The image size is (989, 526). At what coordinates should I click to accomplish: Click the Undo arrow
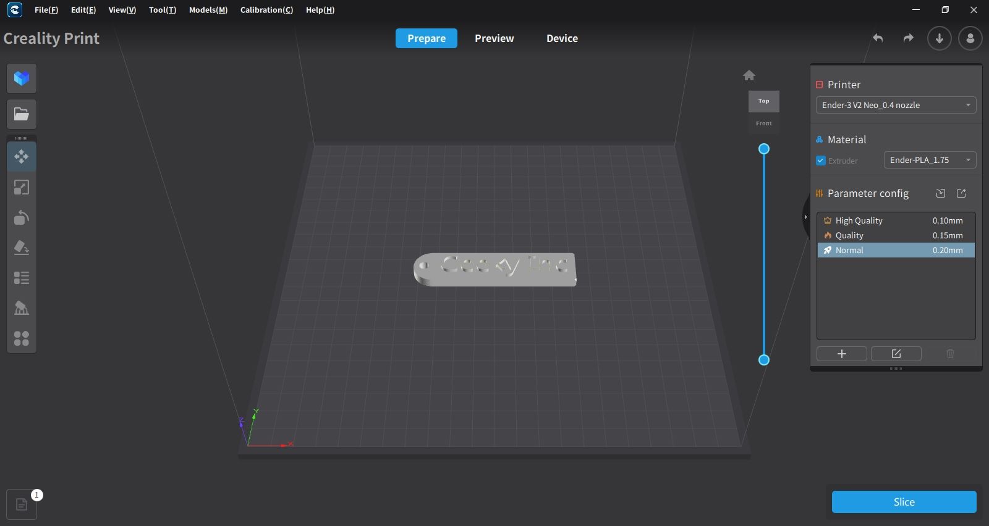click(x=878, y=38)
